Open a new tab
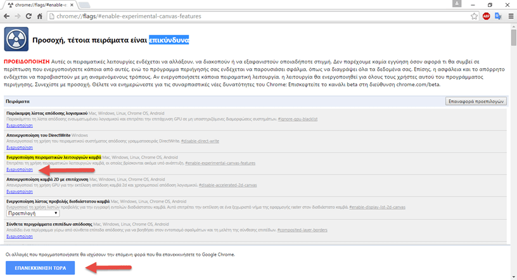This screenshot has width=517, height=280. [84, 5]
